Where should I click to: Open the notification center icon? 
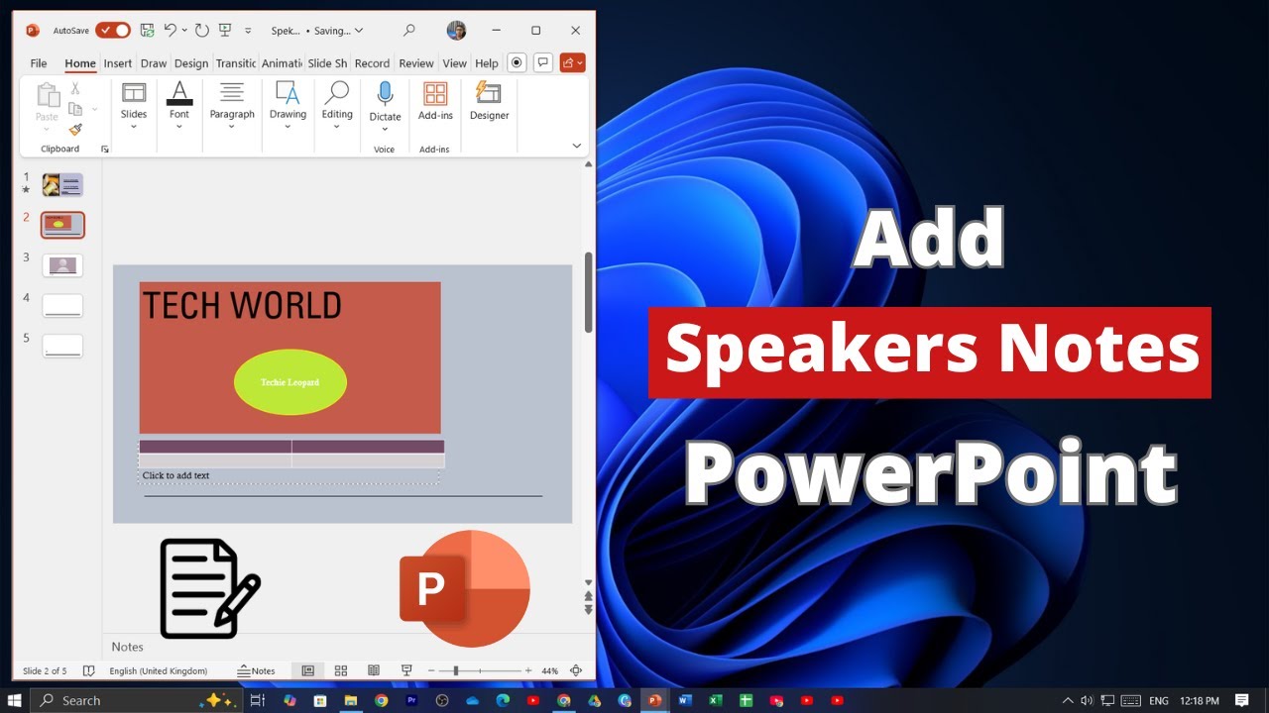1242,700
